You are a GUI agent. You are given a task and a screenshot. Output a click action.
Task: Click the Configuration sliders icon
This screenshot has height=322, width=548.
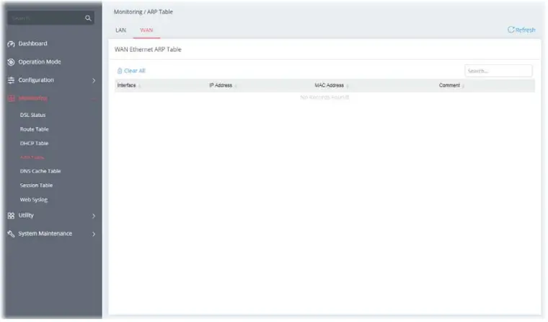(12, 80)
